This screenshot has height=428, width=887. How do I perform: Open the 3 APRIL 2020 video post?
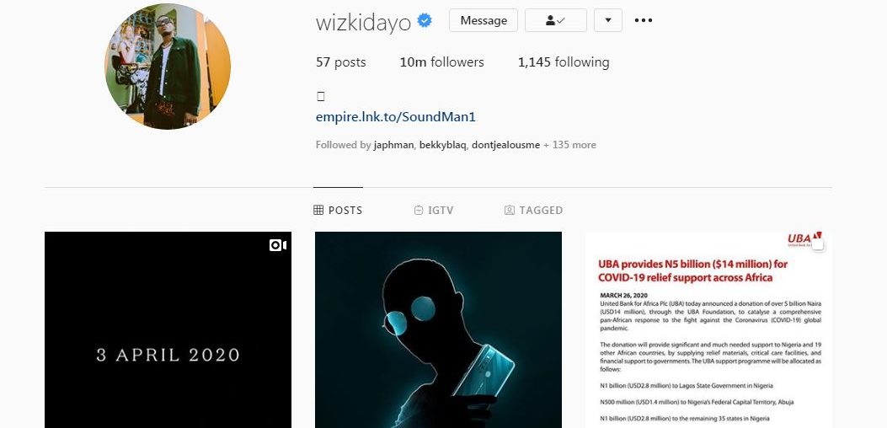168,329
